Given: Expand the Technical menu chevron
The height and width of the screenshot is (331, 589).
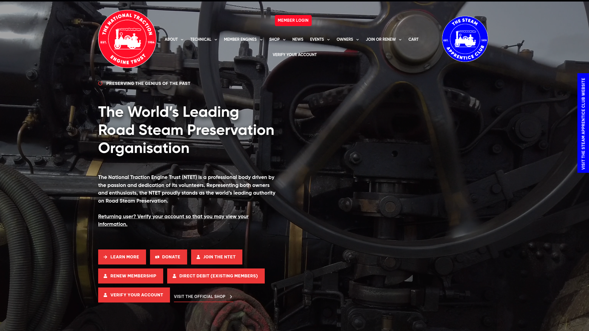Looking at the screenshot, I should pos(216,40).
